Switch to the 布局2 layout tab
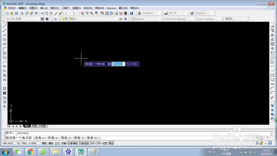This screenshot has width=277, height=156. point(43,126)
